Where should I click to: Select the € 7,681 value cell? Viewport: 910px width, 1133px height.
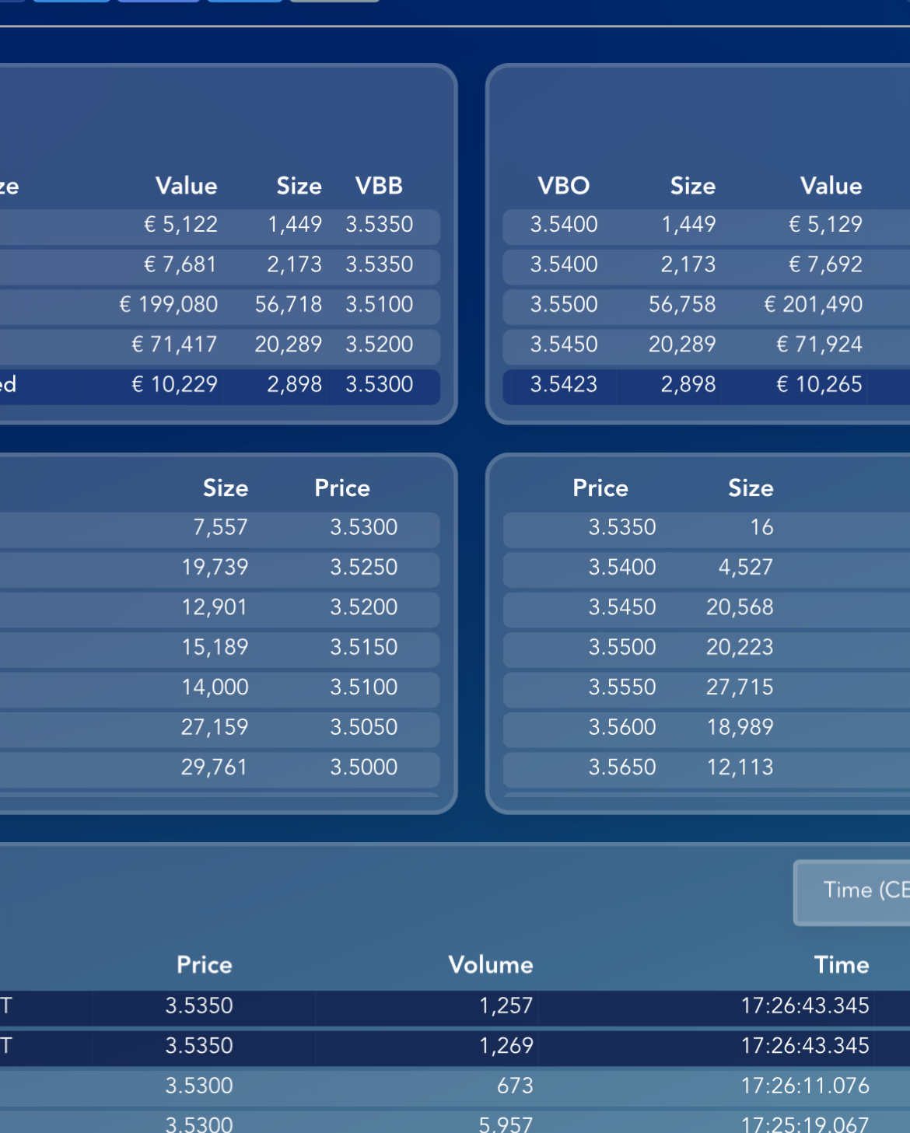pos(180,264)
